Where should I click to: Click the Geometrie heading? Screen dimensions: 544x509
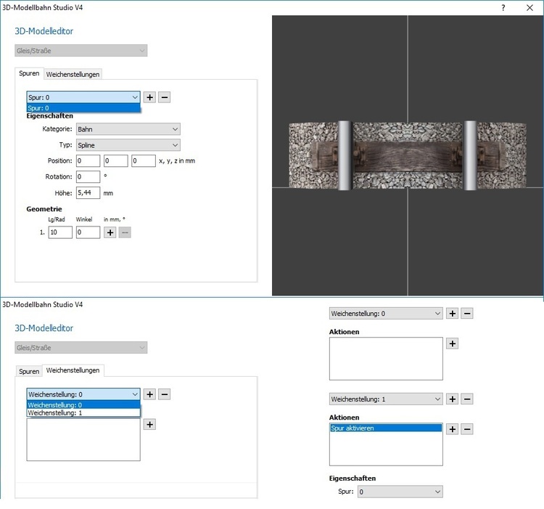coord(44,209)
